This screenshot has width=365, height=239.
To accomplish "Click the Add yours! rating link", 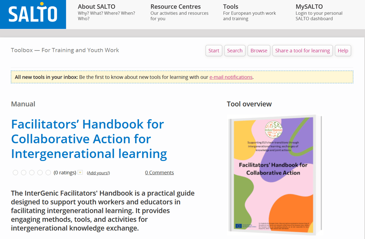I will [98, 173].
